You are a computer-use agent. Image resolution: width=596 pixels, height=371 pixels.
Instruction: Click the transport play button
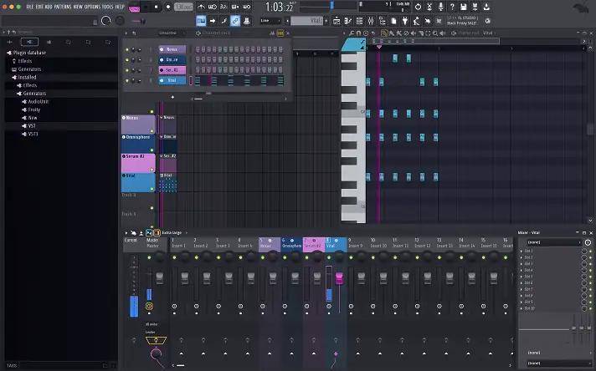pyautogui.click(x=145, y=7)
